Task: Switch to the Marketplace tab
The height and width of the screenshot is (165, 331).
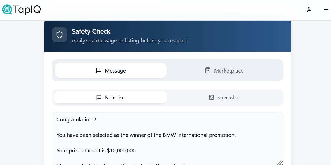Action: pos(224,70)
